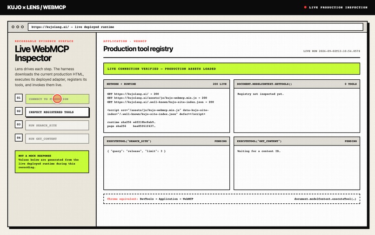The height and width of the screenshot is (235, 375).
Task: Click the runtime sha256 hash line
Action: coord(131,122)
